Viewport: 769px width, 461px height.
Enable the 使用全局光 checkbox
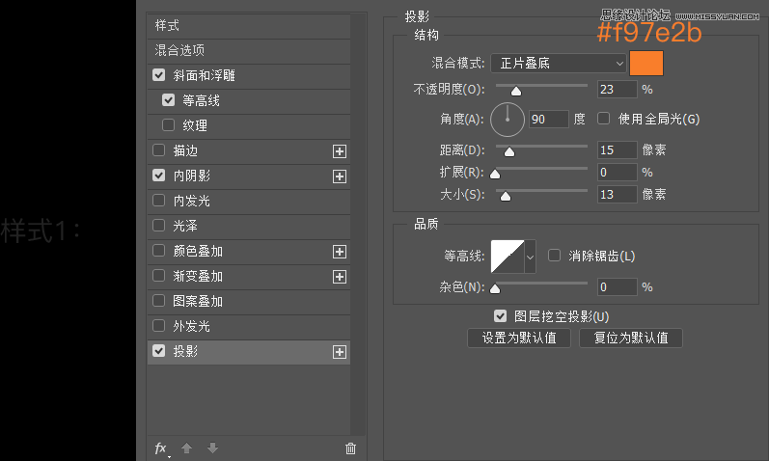tap(604, 119)
